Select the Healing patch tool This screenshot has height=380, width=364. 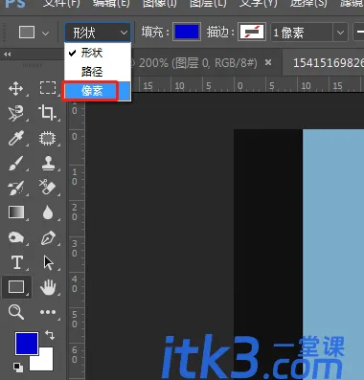tap(48, 139)
